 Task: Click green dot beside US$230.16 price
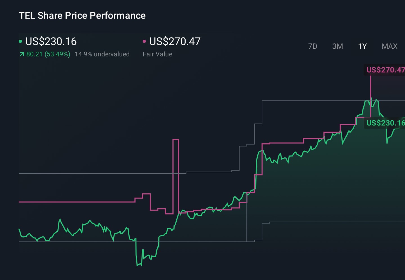[x=20, y=41]
